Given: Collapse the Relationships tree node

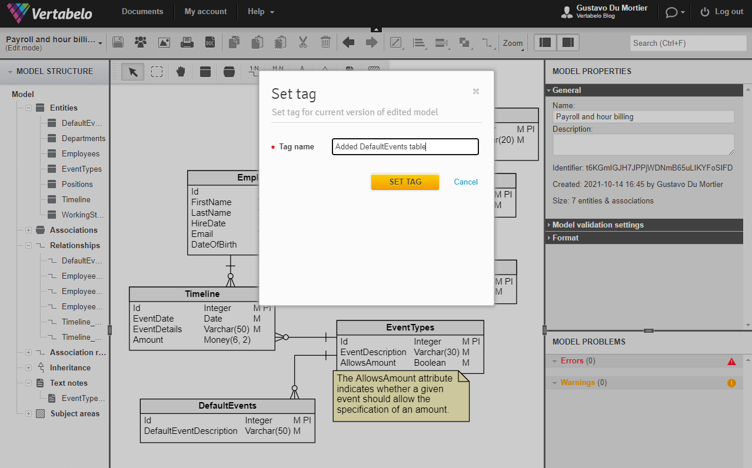Looking at the screenshot, I should 28,246.
